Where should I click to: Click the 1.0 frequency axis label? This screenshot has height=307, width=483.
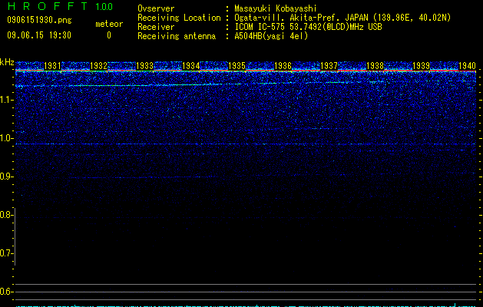tap(7, 138)
